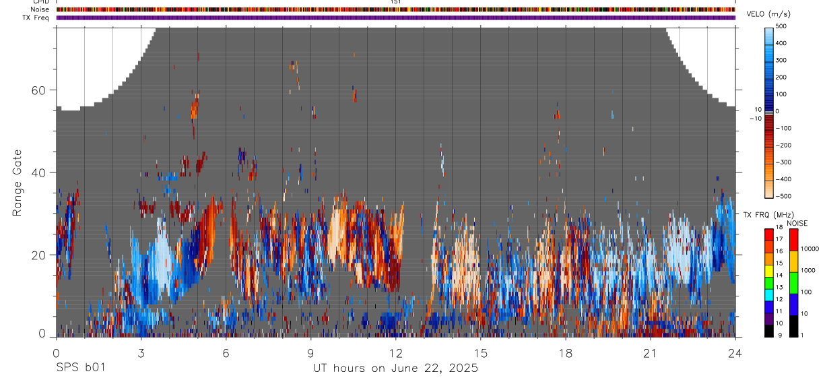Image resolution: width=827 pixels, height=382 pixels.
Task: Click the x-axis tick label '6'
Action: pos(226,354)
